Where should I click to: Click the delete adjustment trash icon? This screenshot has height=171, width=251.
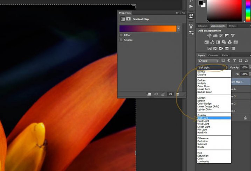[177, 94]
